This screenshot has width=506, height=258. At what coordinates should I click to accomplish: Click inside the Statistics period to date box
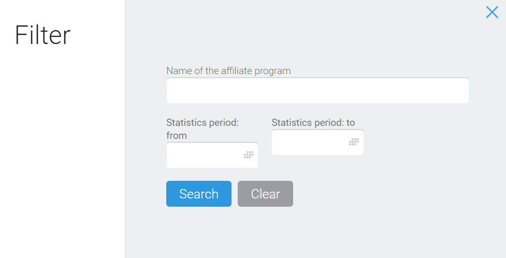tap(317, 142)
